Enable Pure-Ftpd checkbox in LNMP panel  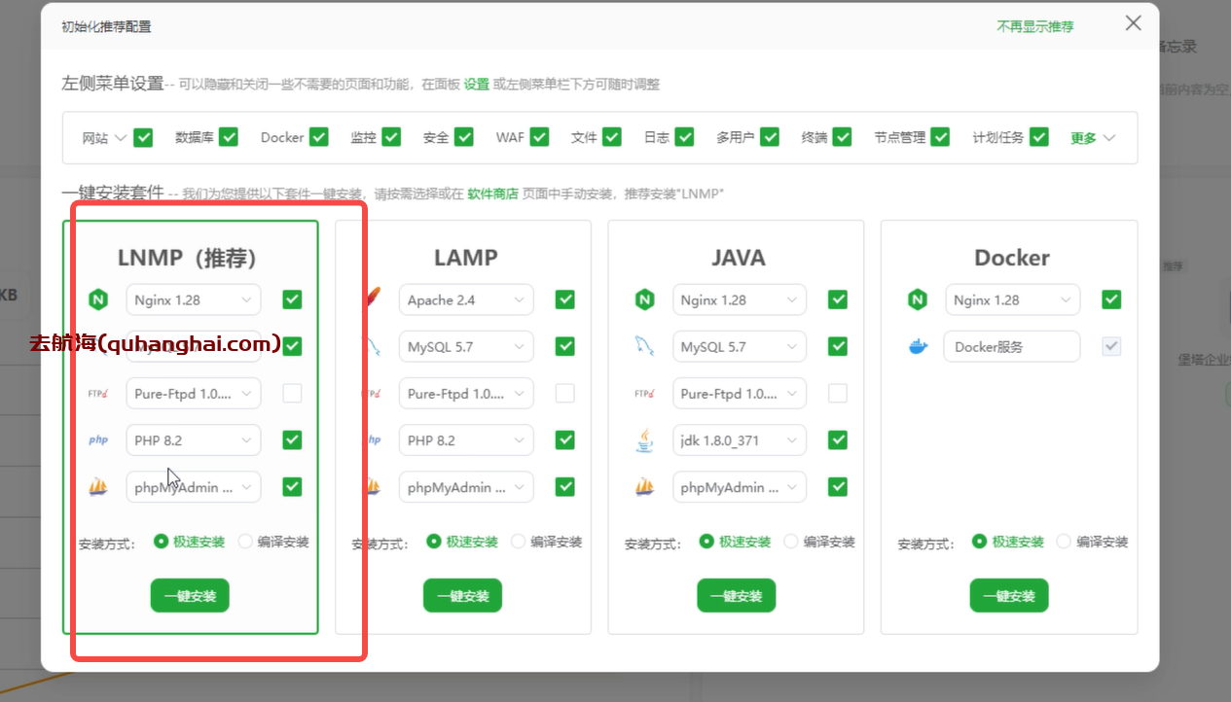click(x=292, y=394)
